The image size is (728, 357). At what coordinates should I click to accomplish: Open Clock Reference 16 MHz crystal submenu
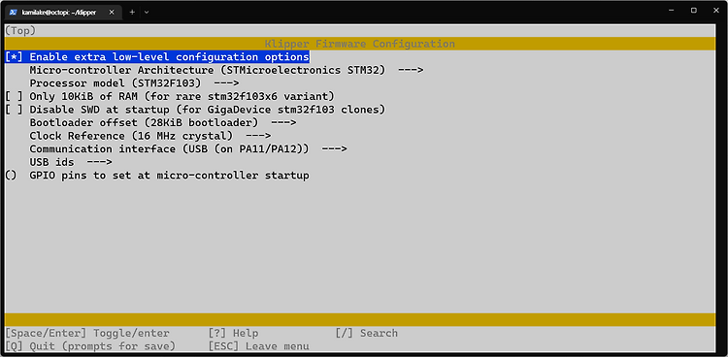point(149,136)
